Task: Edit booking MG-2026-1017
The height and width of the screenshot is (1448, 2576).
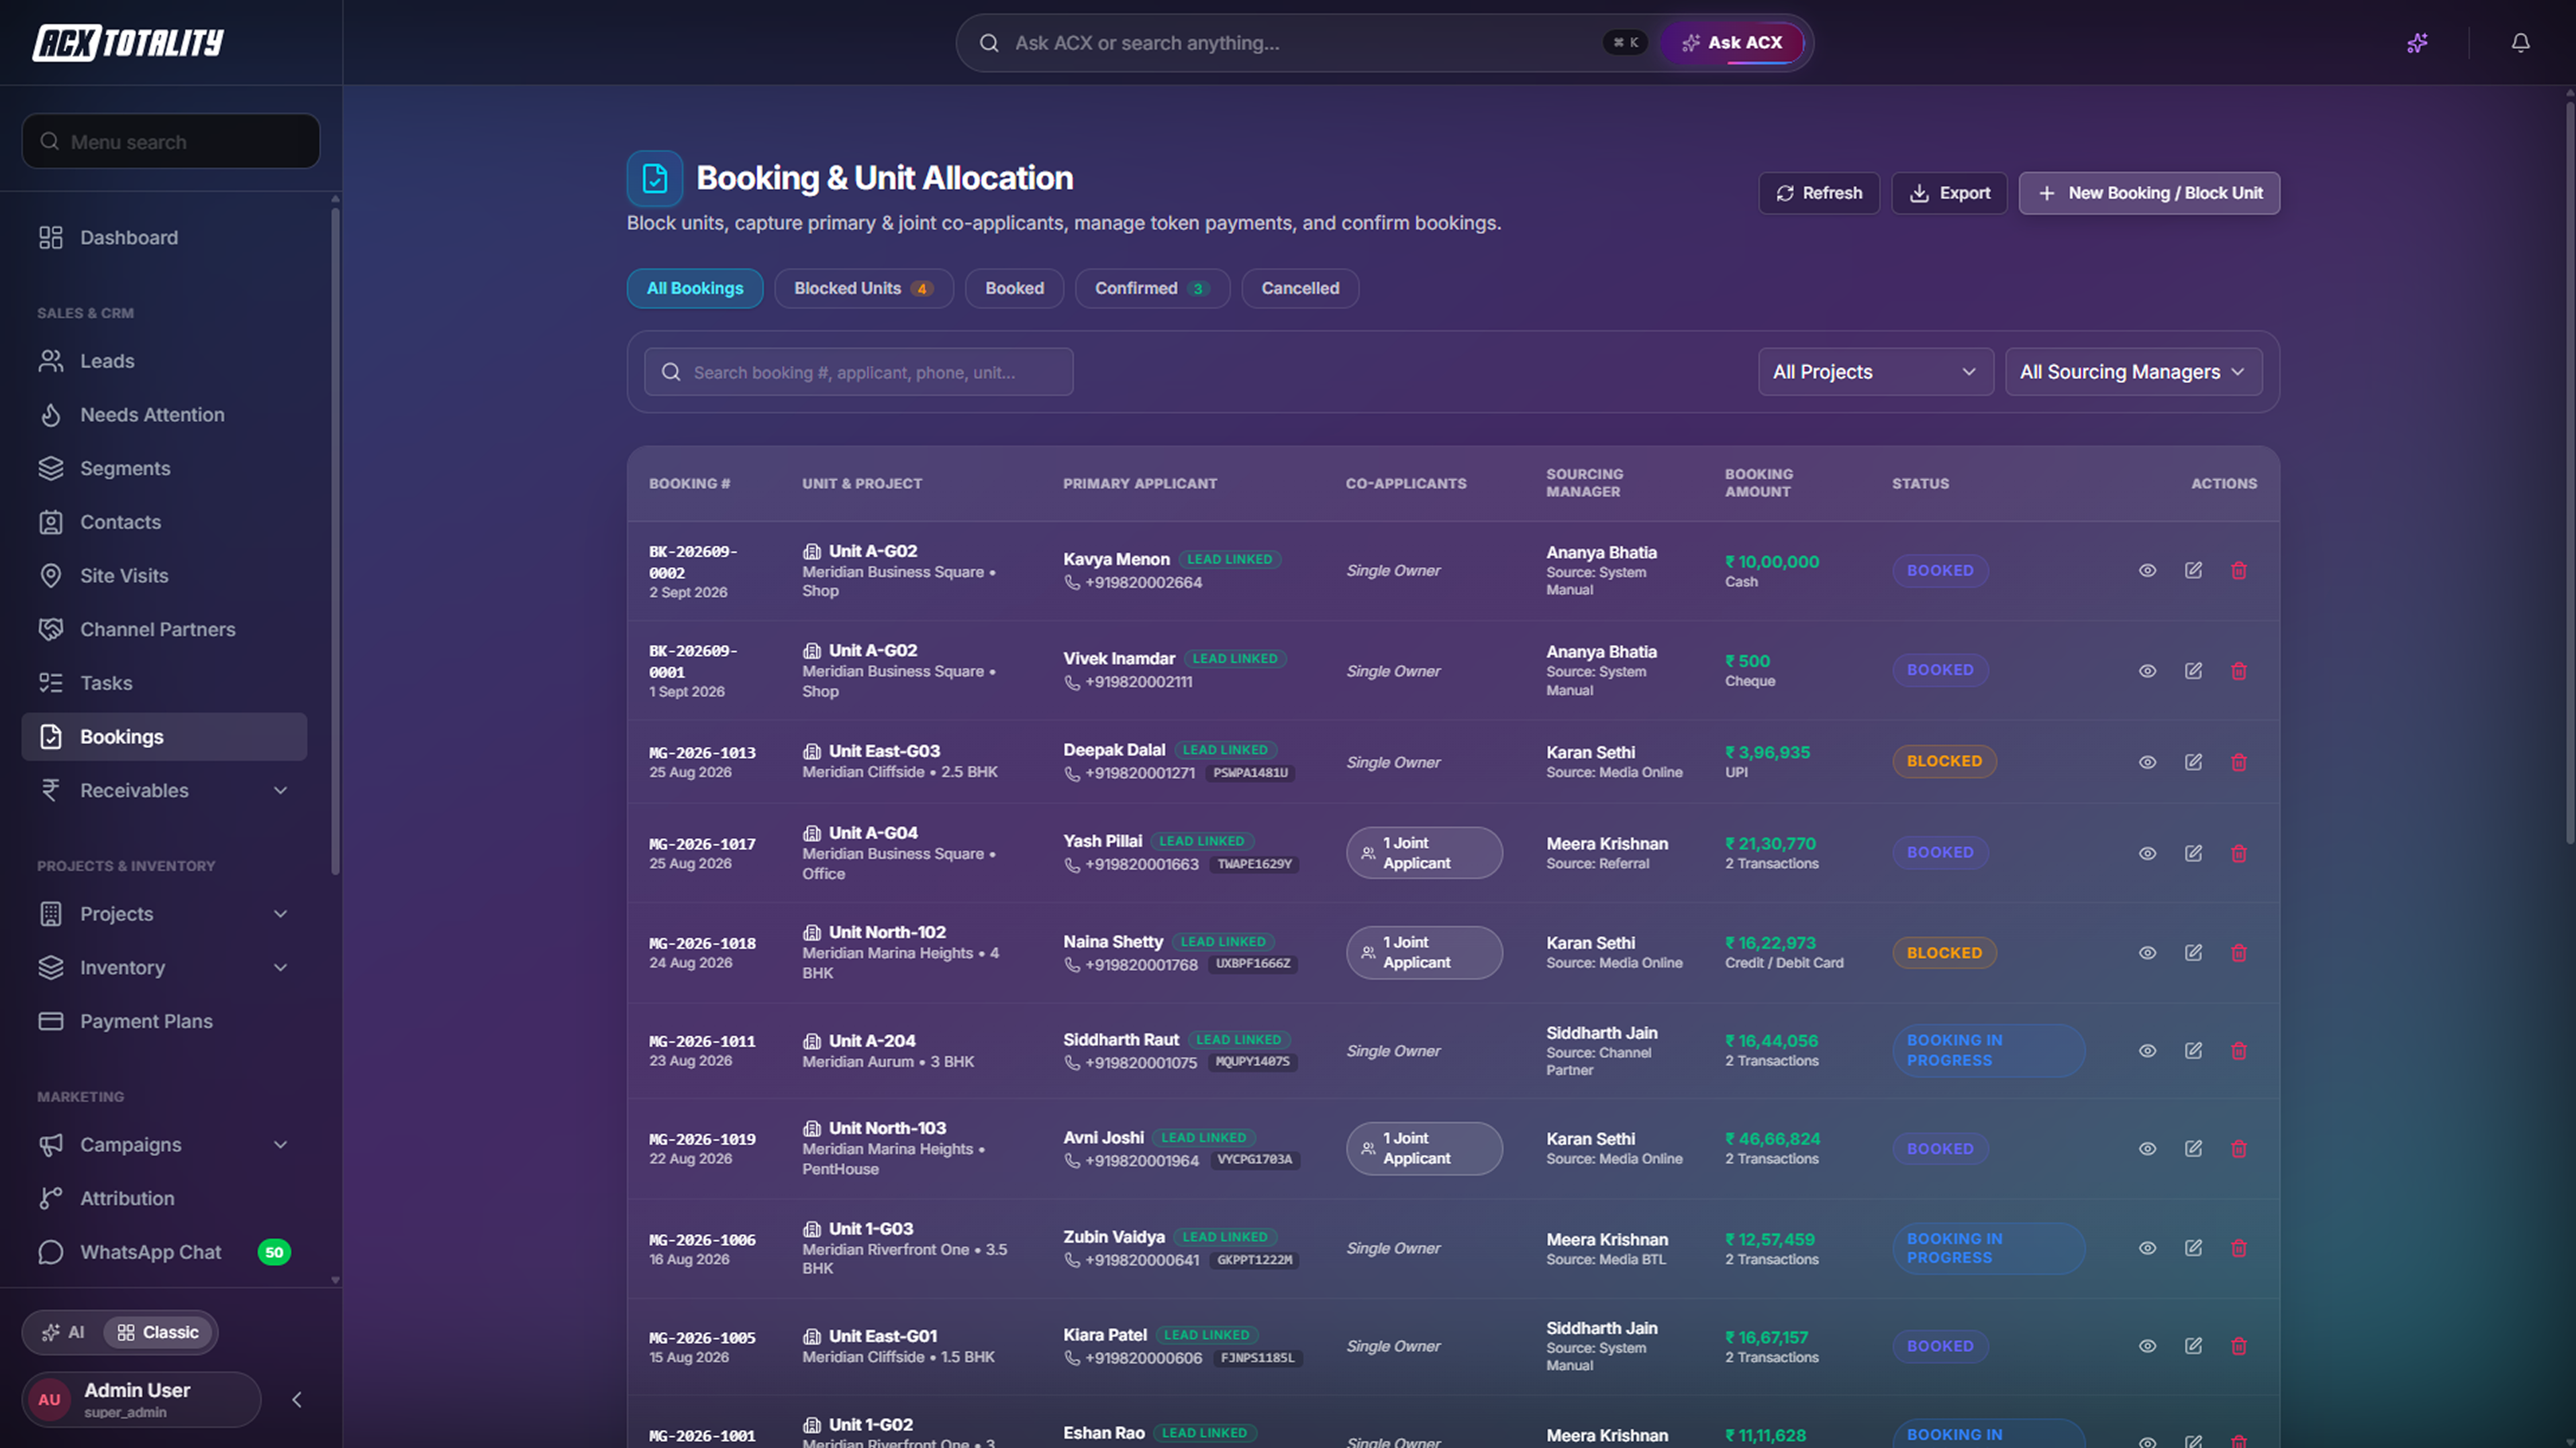Action: point(2193,853)
